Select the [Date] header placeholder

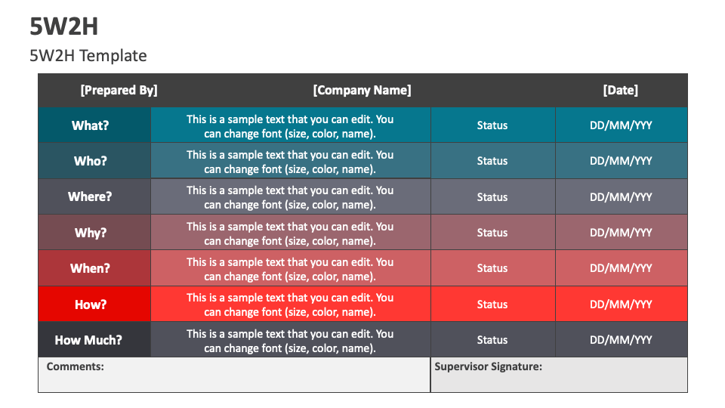(x=621, y=90)
